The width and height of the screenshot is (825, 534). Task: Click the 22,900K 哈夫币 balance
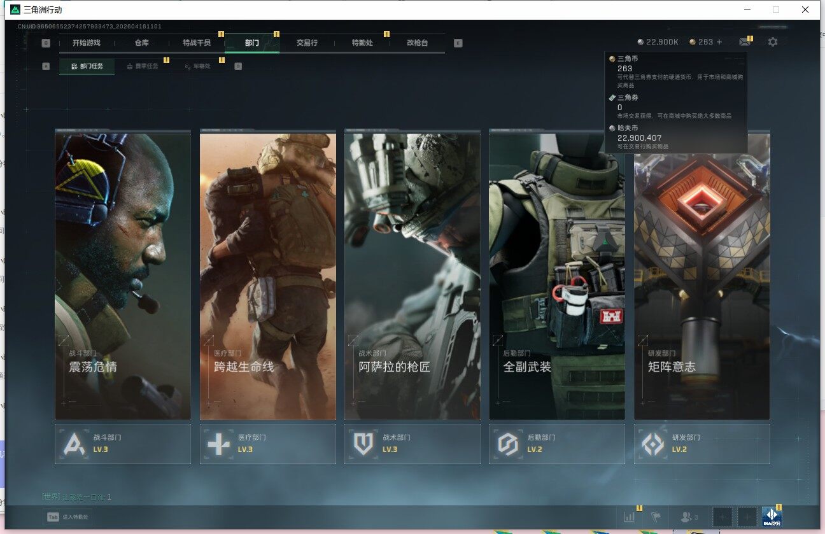(658, 42)
